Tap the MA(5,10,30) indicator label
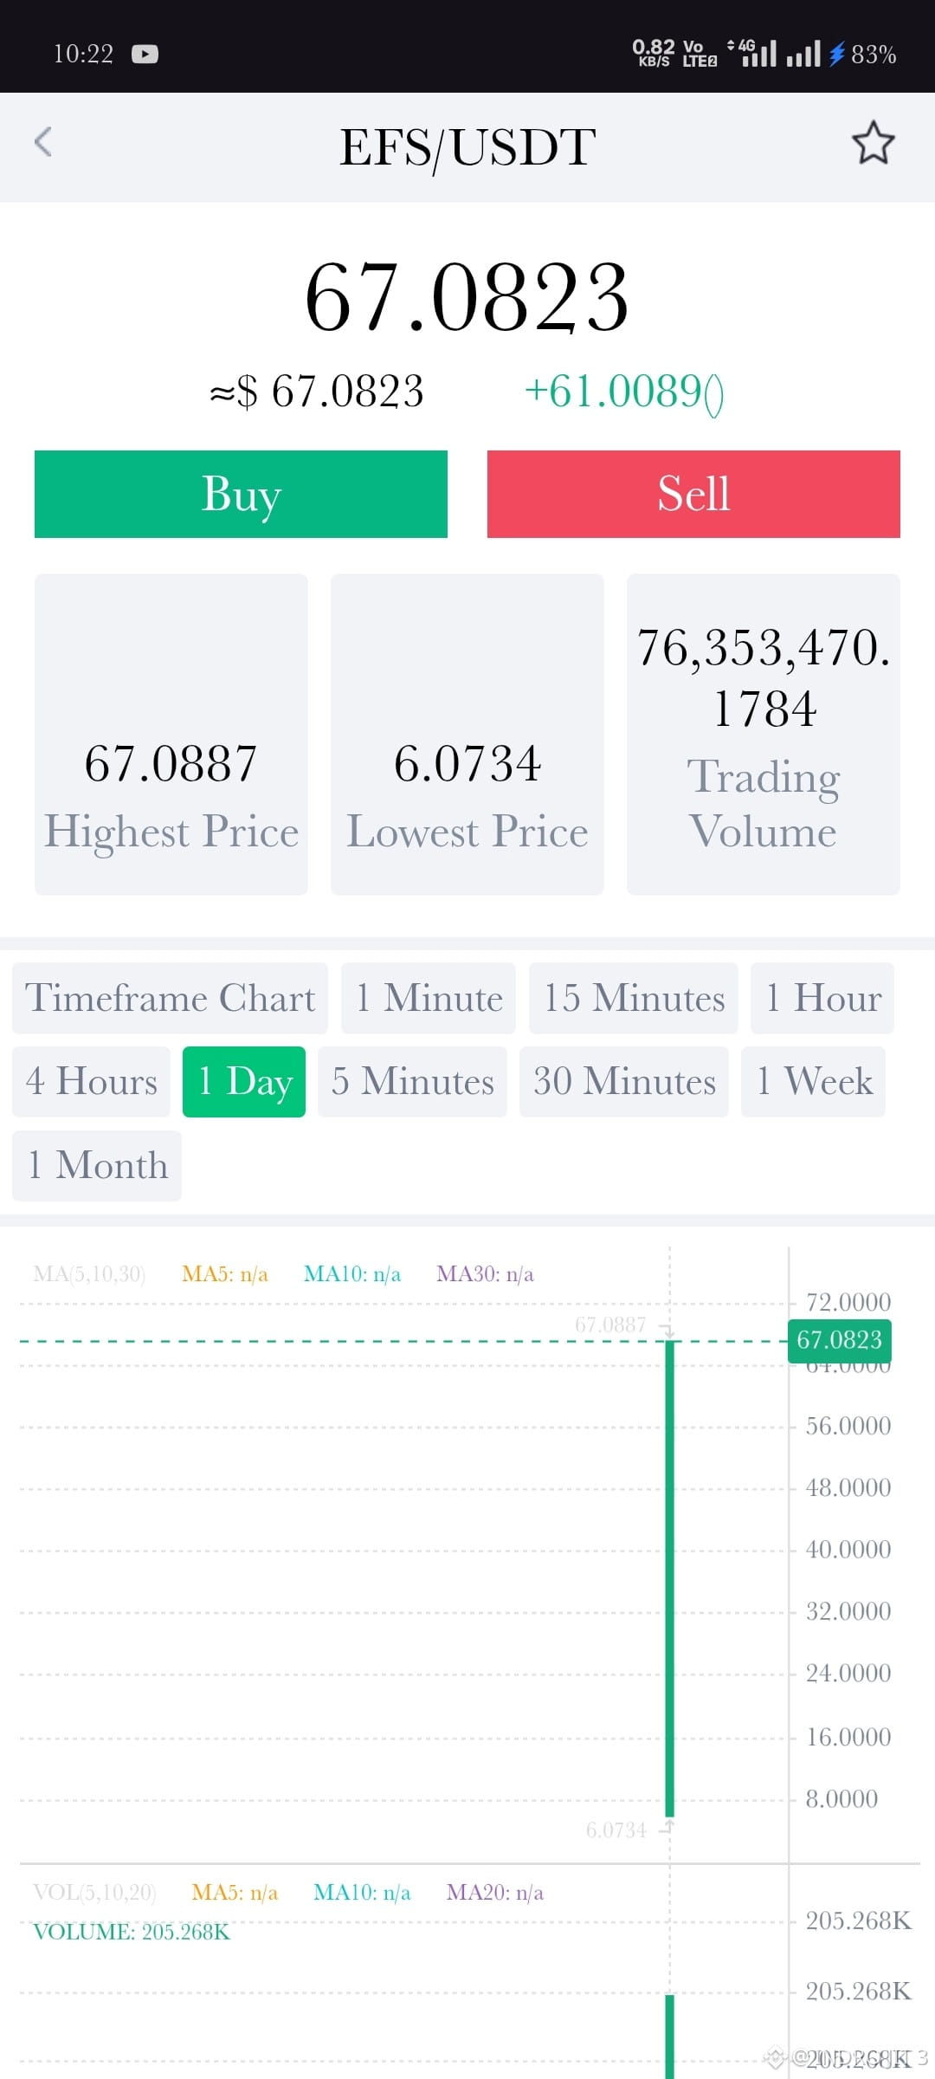The height and width of the screenshot is (2079, 935). [x=89, y=1273]
